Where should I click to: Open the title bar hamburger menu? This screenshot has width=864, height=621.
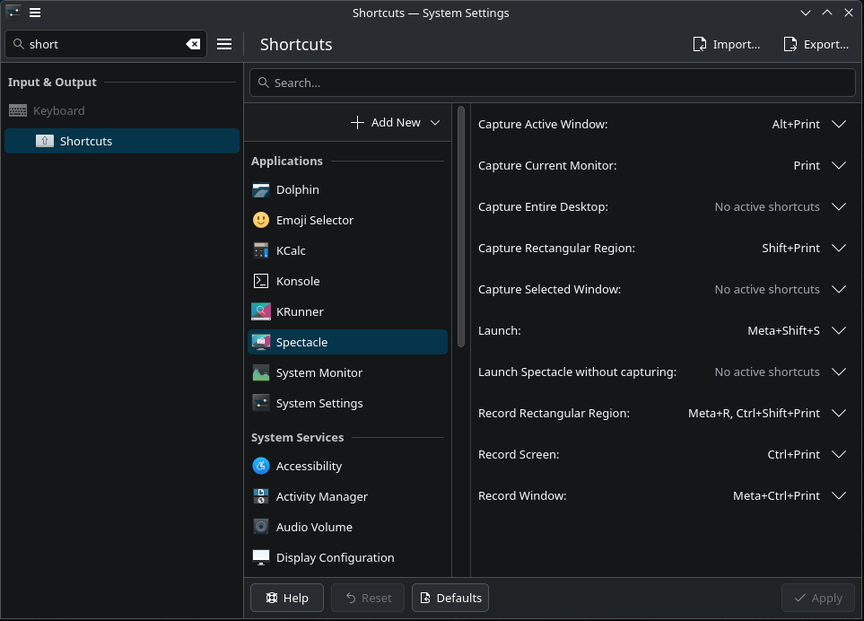point(35,13)
